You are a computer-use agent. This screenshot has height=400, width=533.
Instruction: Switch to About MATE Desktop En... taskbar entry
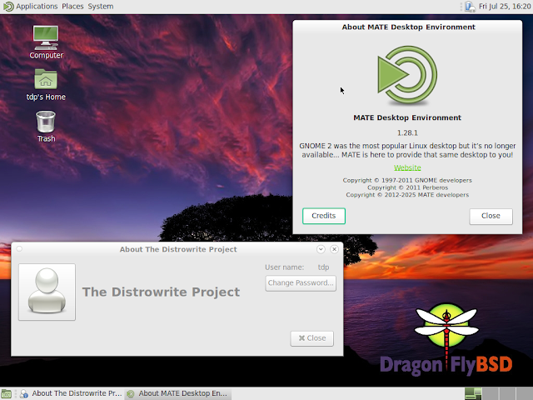coord(178,393)
